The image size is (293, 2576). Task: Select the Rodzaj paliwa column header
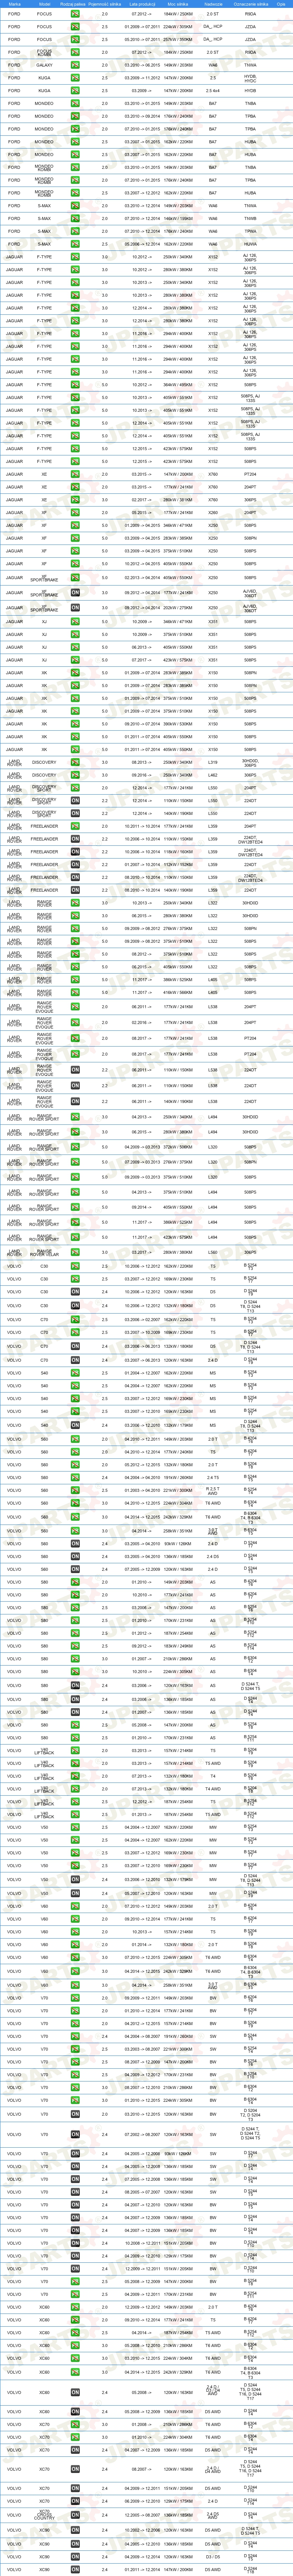pos(75,4)
